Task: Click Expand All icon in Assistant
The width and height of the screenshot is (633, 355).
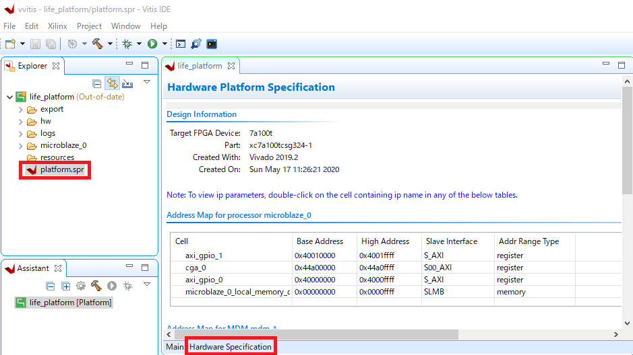Action: [66, 286]
